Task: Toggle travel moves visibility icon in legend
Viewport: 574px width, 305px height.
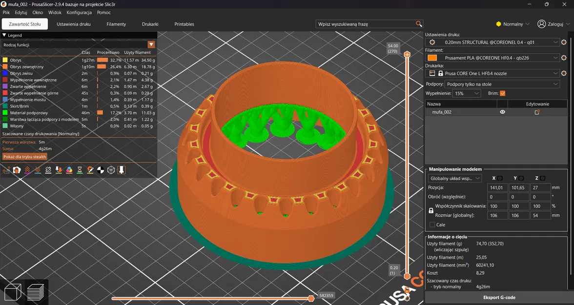Action: (x=6, y=170)
